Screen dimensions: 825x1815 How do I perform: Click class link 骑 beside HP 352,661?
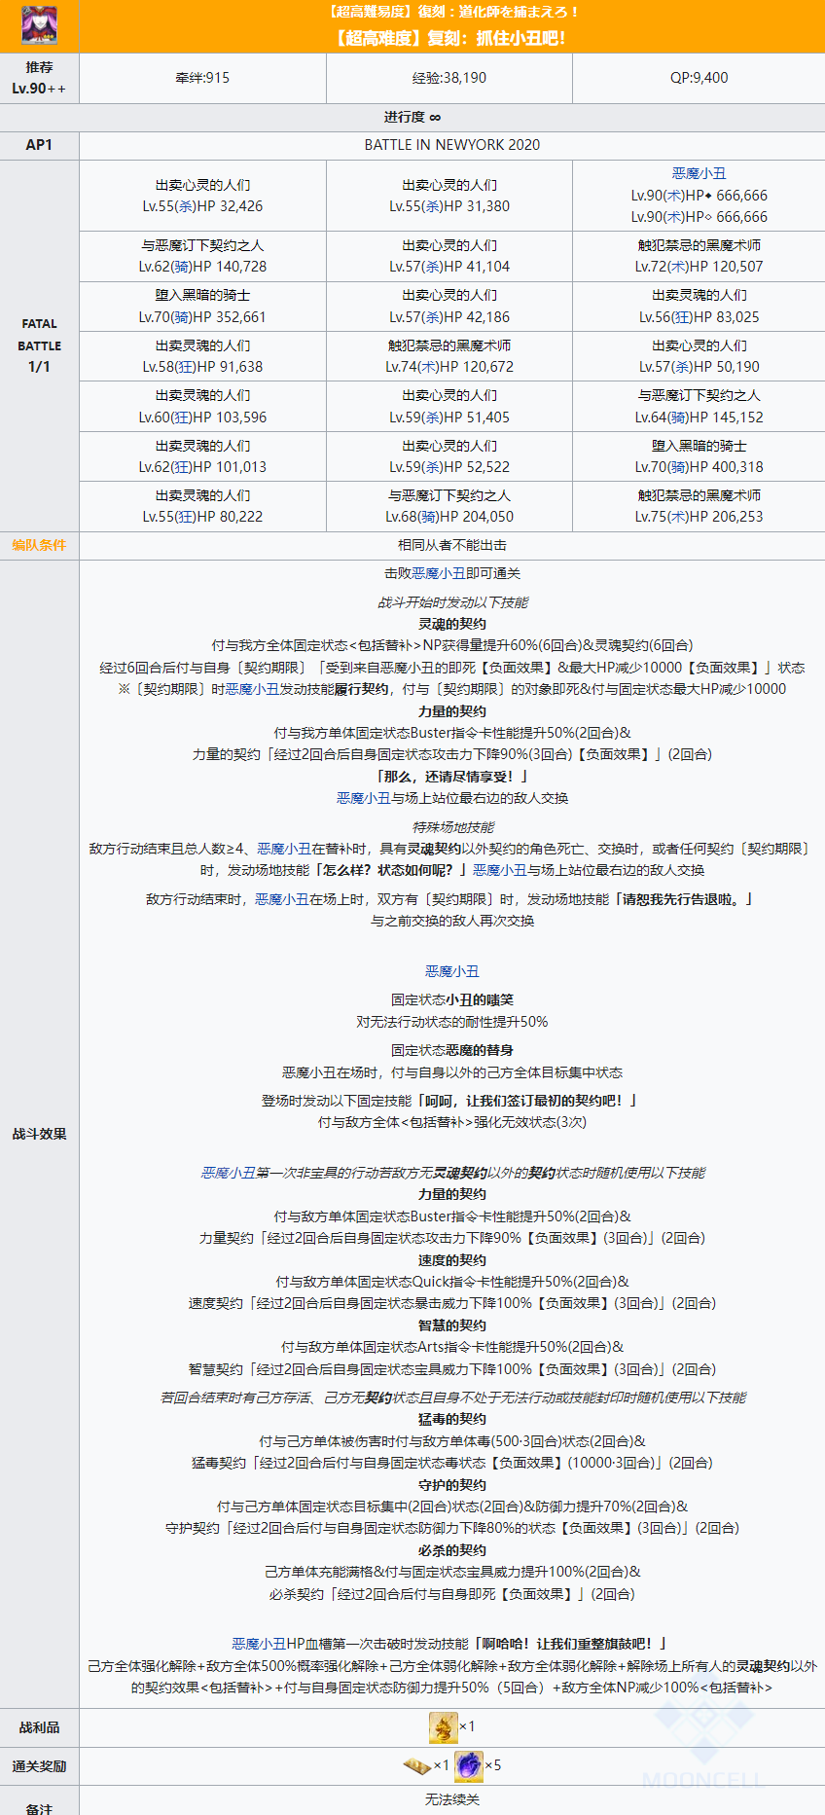(x=182, y=317)
